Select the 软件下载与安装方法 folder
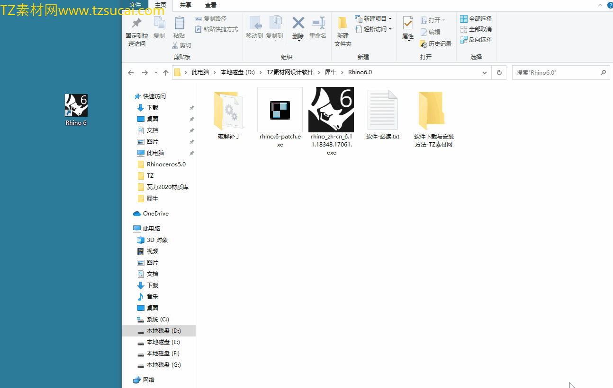Screen dimensions: 613x388 (x=434, y=119)
